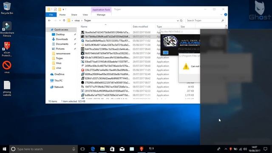Sort files by the Name column

[x=84, y=27]
